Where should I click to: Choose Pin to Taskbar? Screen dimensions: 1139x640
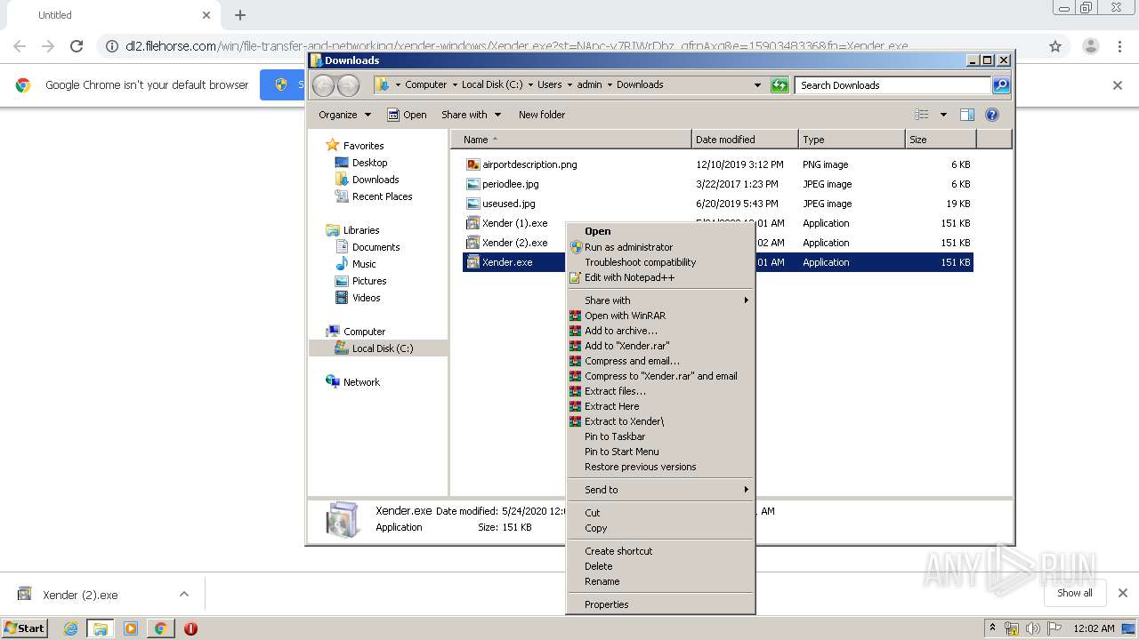coord(660,436)
